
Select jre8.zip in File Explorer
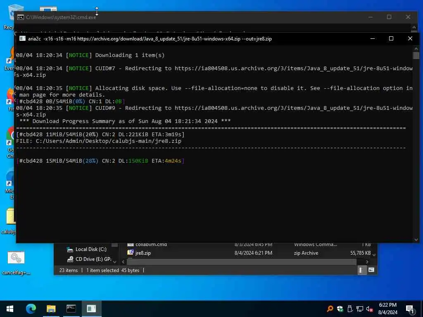[x=143, y=253]
